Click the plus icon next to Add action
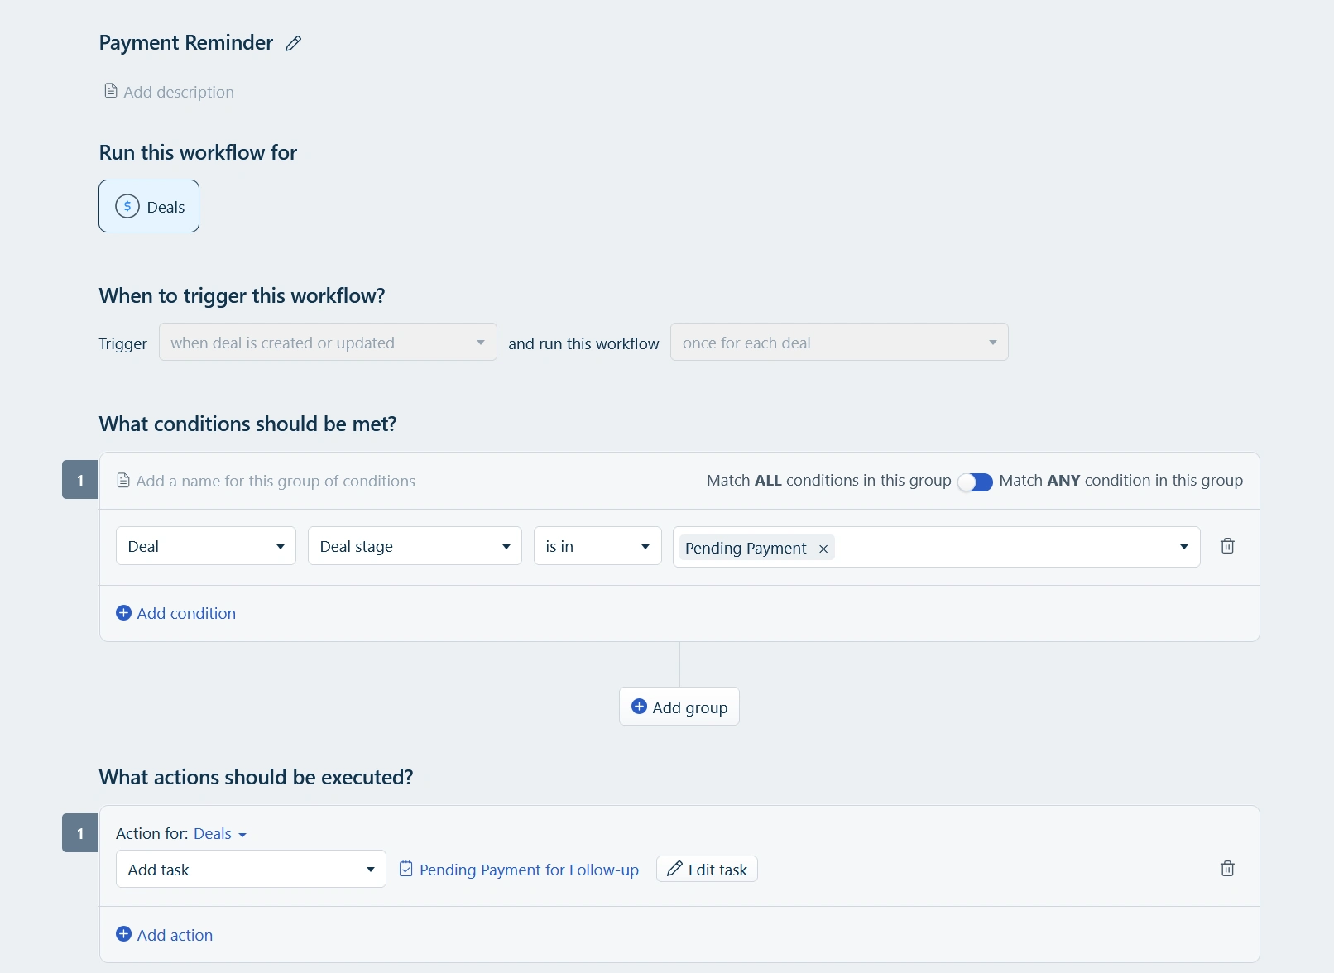 point(123,934)
